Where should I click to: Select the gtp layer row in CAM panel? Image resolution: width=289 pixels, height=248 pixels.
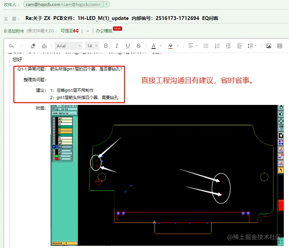[65, 121]
